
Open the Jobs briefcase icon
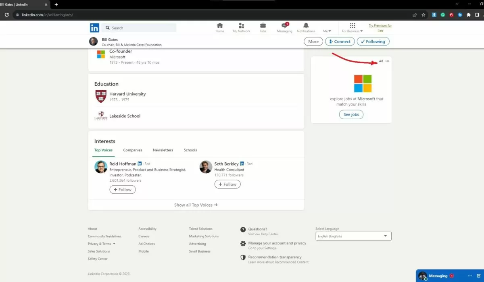(x=263, y=28)
